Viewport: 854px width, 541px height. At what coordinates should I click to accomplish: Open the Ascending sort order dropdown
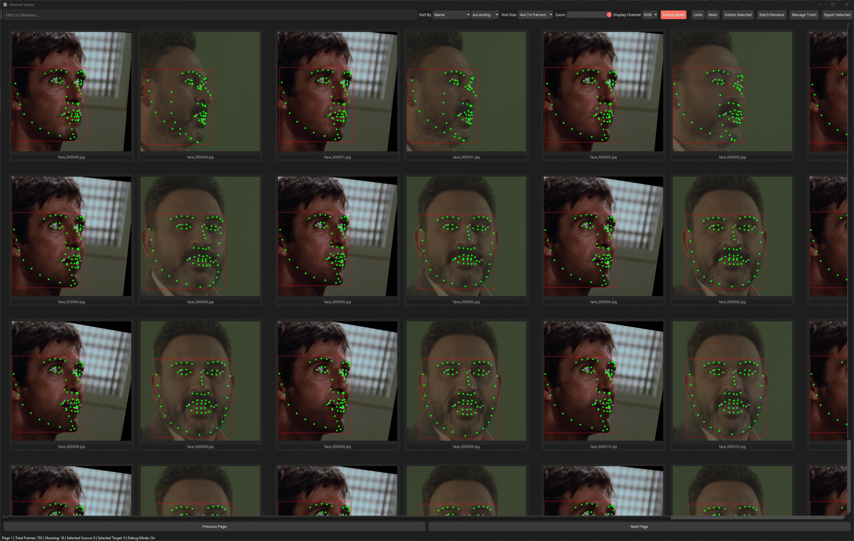(485, 15)
